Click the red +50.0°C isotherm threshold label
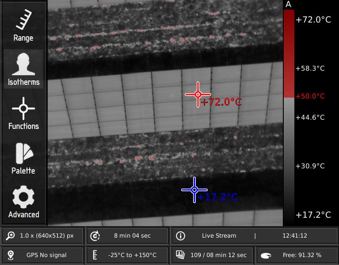Image resolution: width=339 pixels, height=265 pixels. (310, 96)
